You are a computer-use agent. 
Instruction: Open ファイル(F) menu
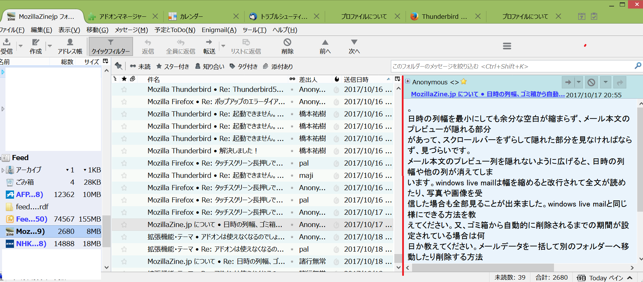click(x=12, y=30)
